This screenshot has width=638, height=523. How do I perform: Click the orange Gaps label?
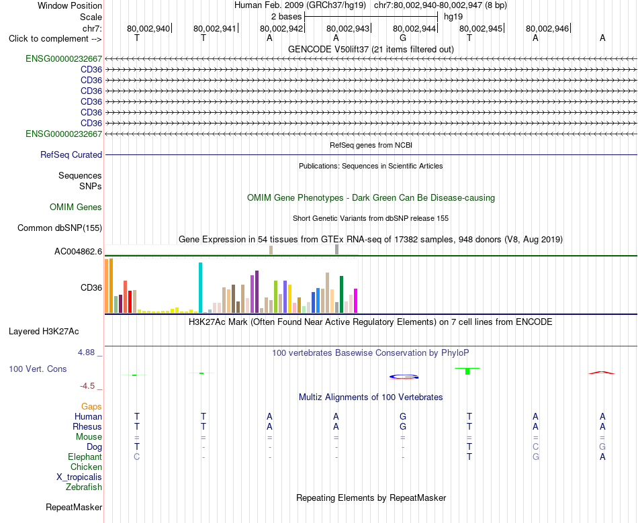91,406
